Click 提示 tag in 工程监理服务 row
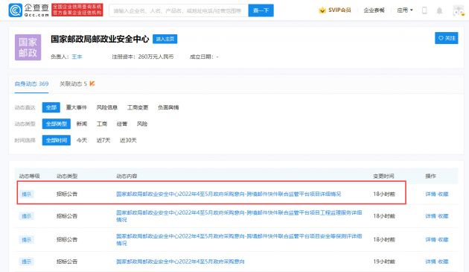Viewport: 469px width, 272px height. click(26, 216)
